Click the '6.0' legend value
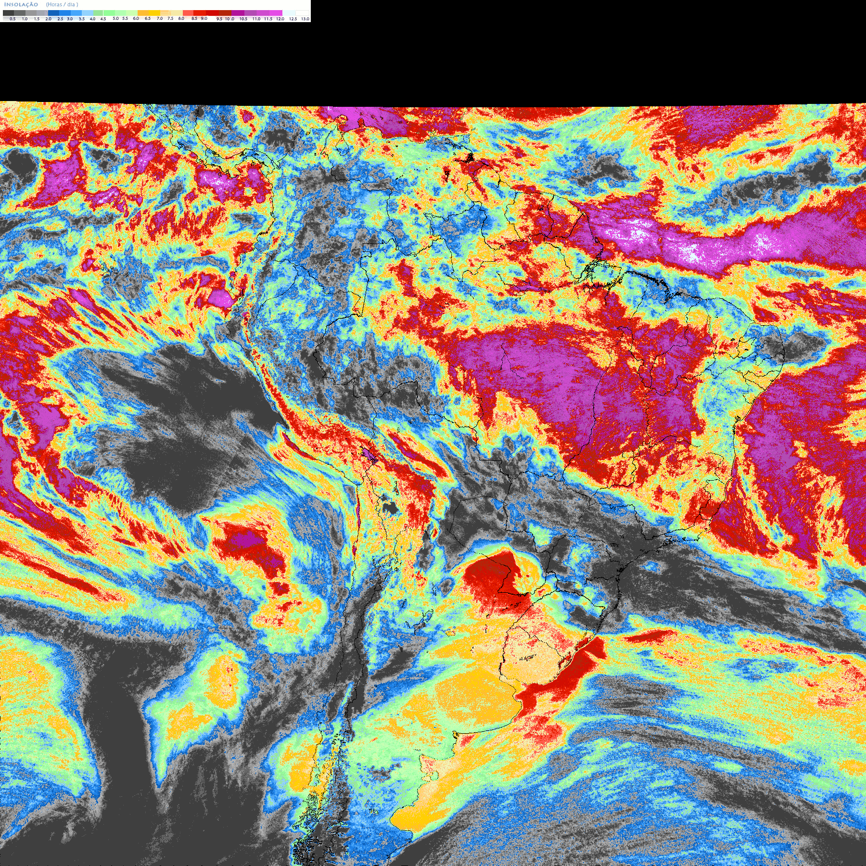 [136, 18]
